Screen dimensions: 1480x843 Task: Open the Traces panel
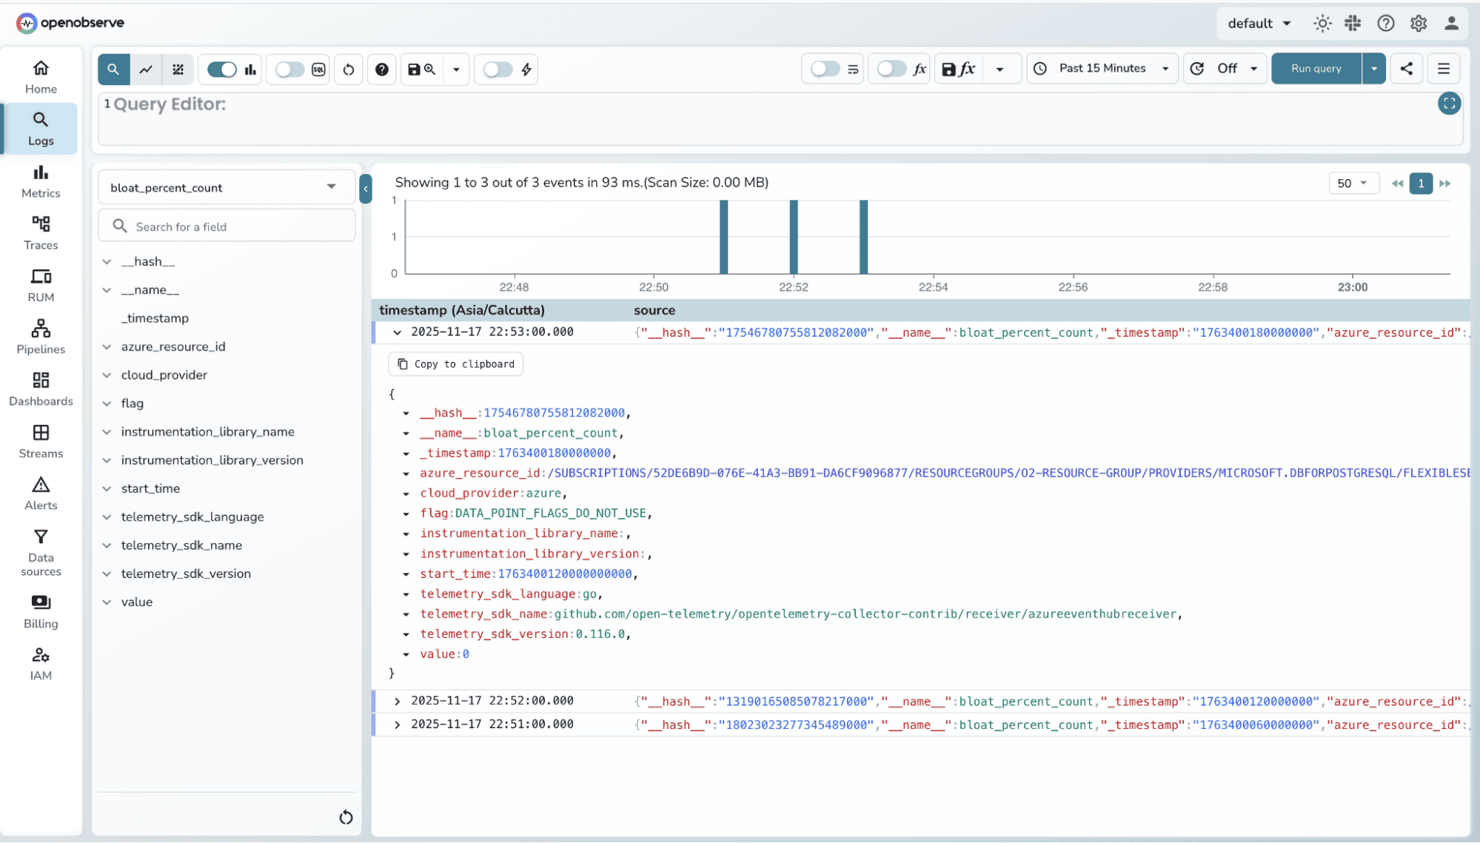pos(40,232)
